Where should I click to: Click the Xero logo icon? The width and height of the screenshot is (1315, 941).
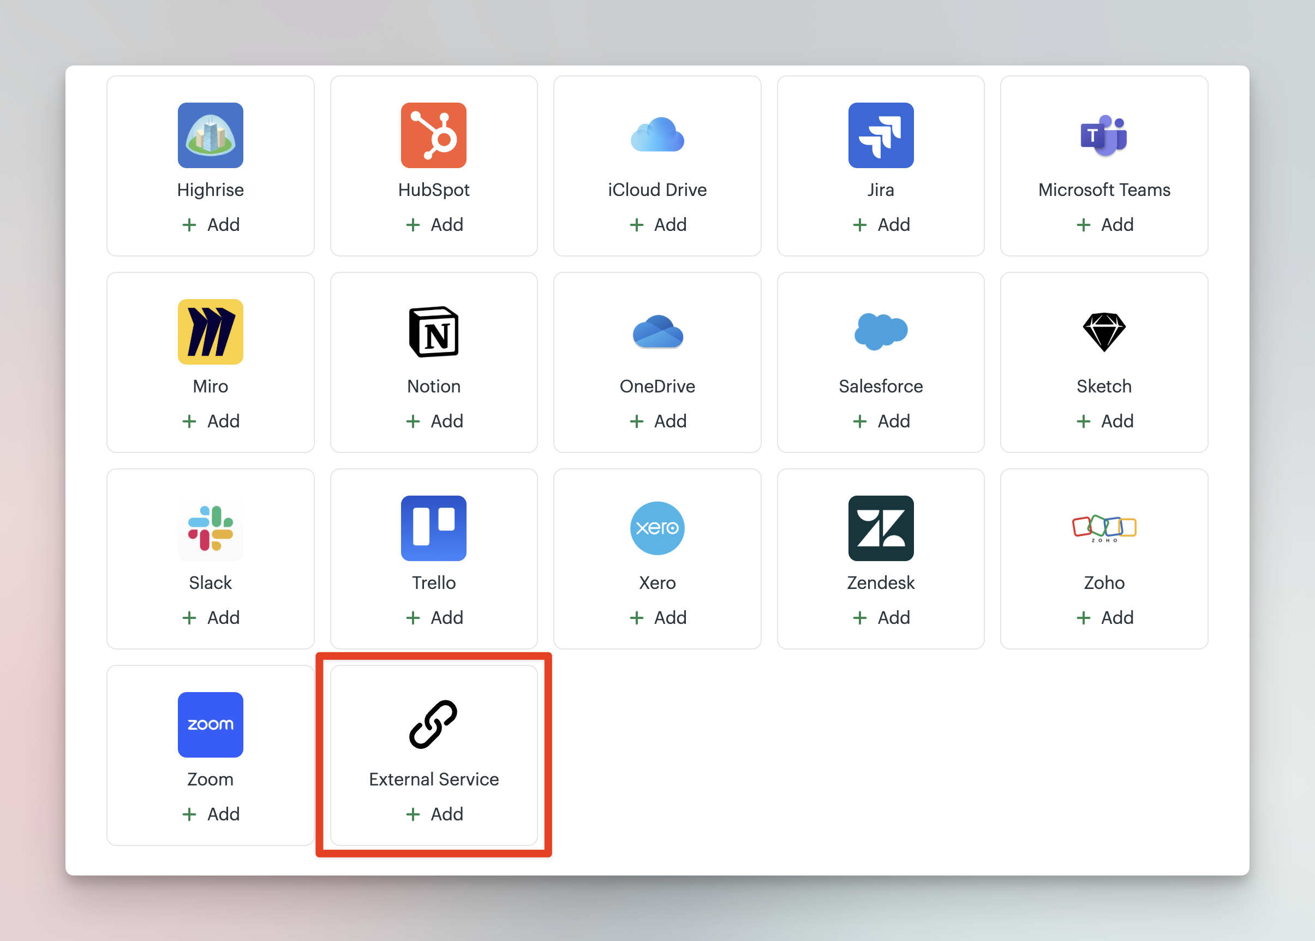(x=657, y=528)
